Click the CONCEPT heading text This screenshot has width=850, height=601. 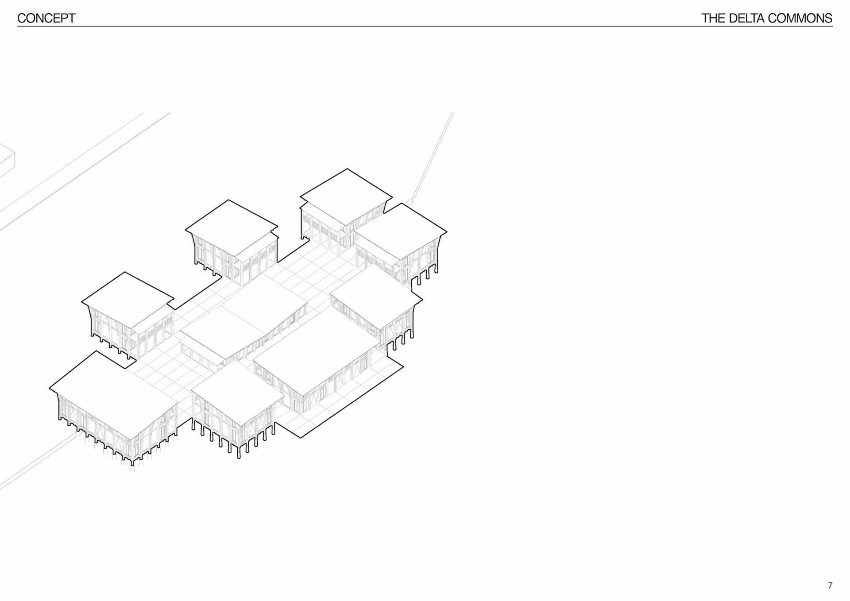point(46,18)
